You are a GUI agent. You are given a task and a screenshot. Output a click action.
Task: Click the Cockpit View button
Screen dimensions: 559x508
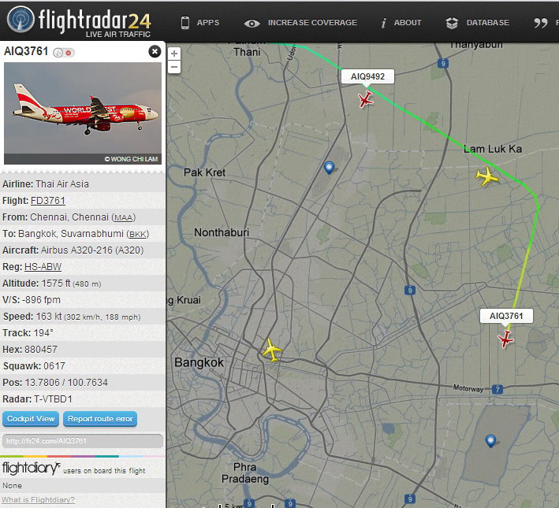click(x=31, y=419)
